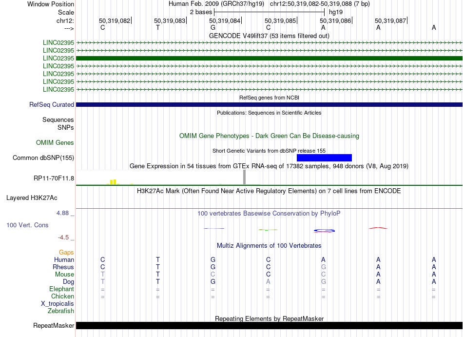Click the ---> base direction arrow label
Viewport: 463px width, 337px height.
(69, 28)
